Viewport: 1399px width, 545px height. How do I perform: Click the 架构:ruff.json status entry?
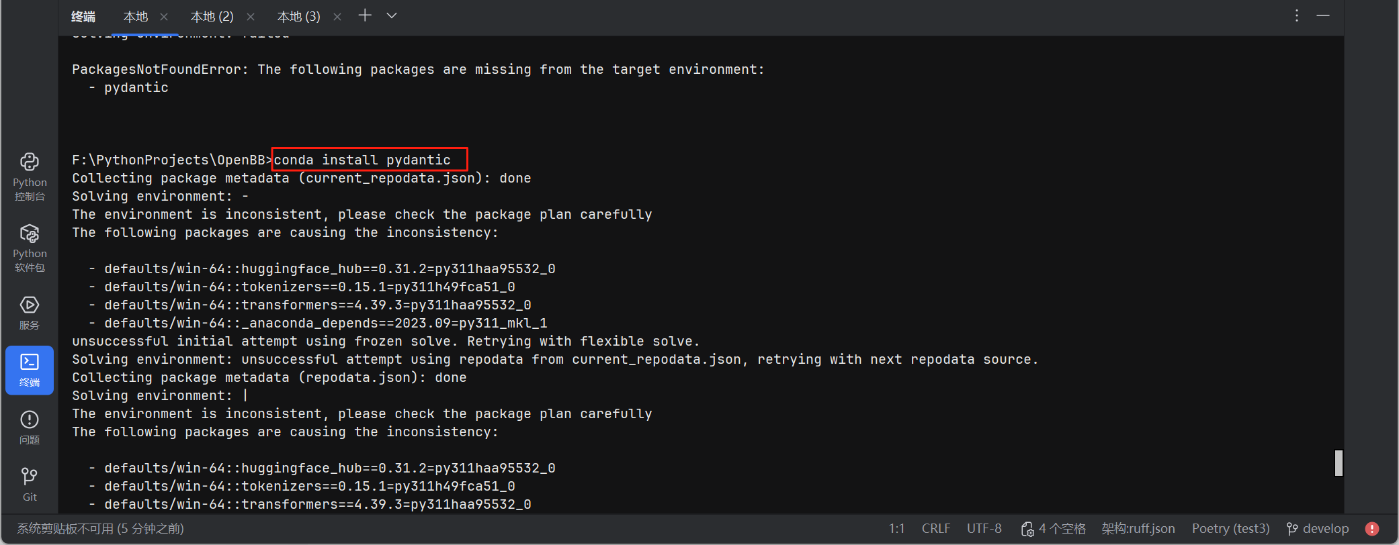[1138, 528]
